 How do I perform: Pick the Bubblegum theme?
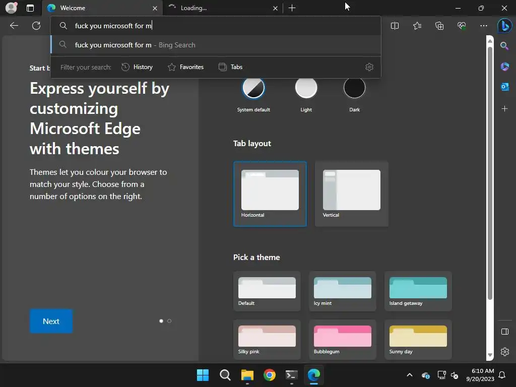click(342, 340)
